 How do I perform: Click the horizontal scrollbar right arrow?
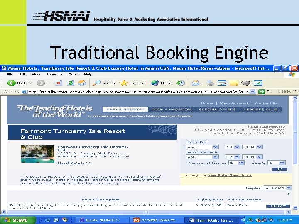pyautogui.click(x=289, y=212)
